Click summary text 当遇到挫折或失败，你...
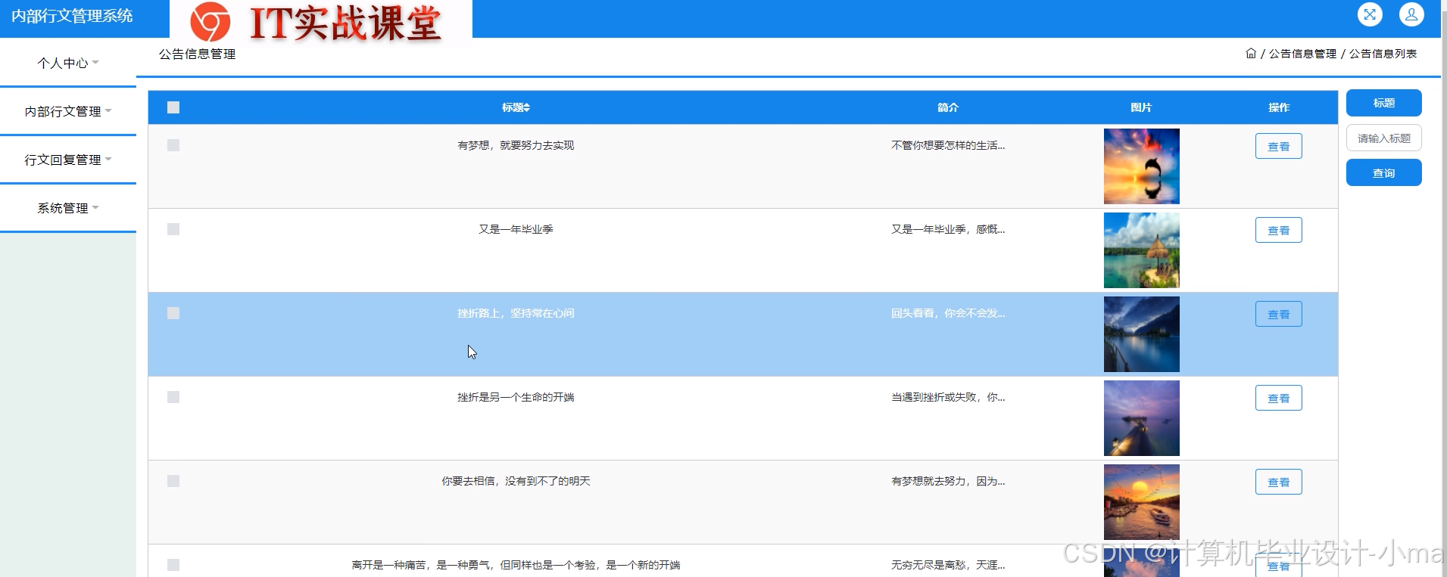This screenshot has width=1447, height=577. [x=948, y=397]
